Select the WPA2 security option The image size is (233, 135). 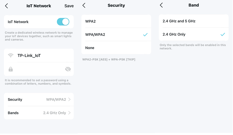(x=116, y=21)
